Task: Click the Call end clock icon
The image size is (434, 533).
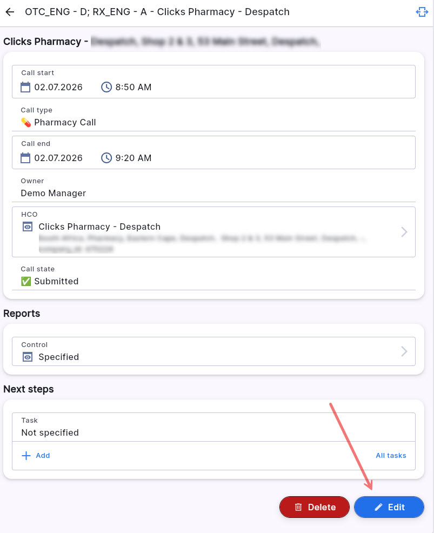Action: click(106, 158)
